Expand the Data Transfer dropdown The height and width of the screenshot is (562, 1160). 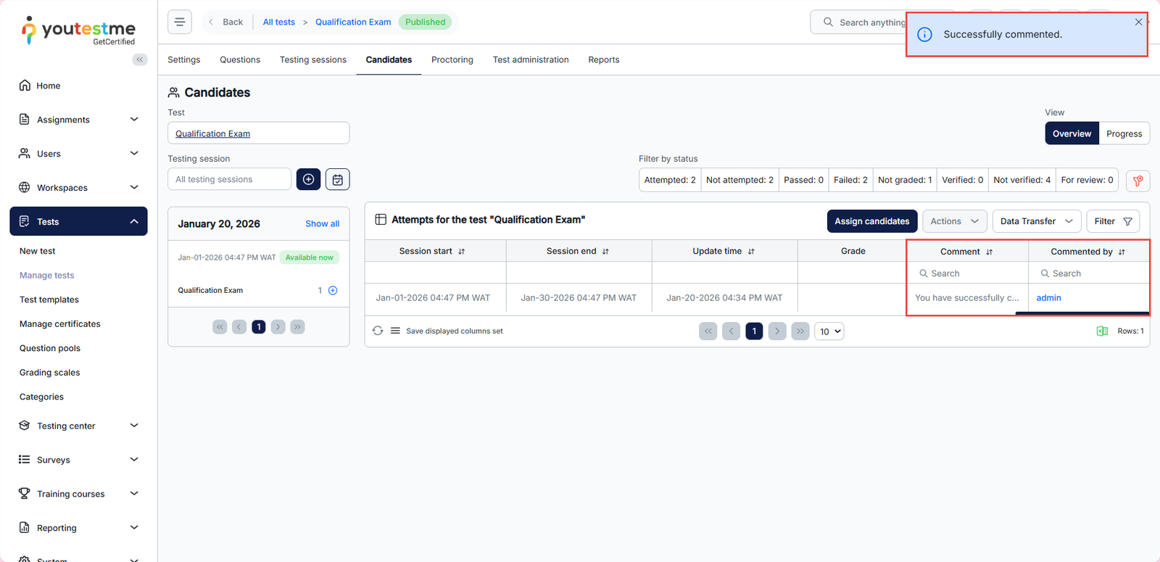[1036, 221]
